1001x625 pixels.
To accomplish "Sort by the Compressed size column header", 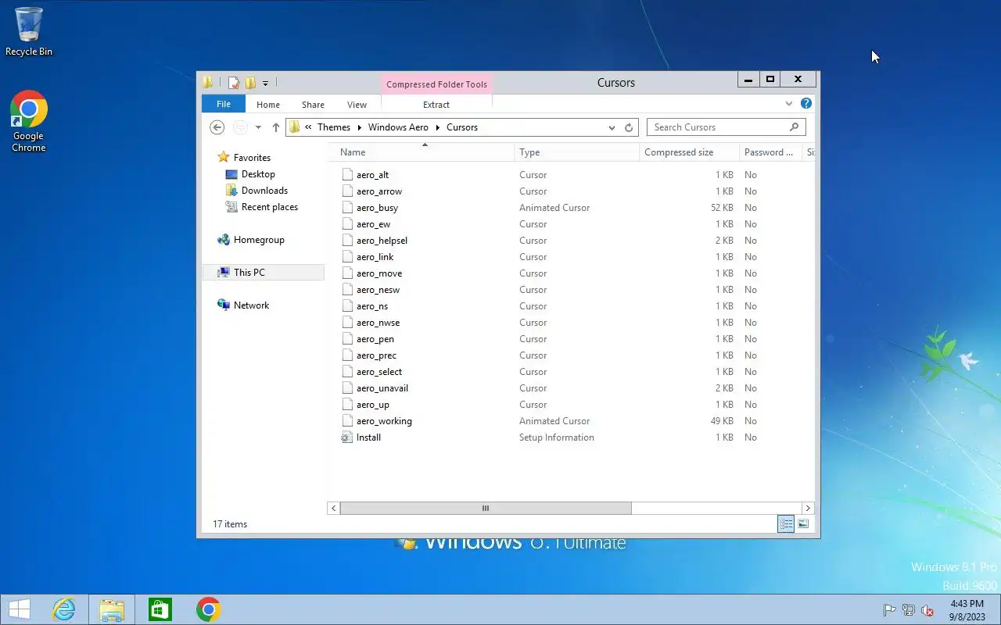I will point(689,152).
